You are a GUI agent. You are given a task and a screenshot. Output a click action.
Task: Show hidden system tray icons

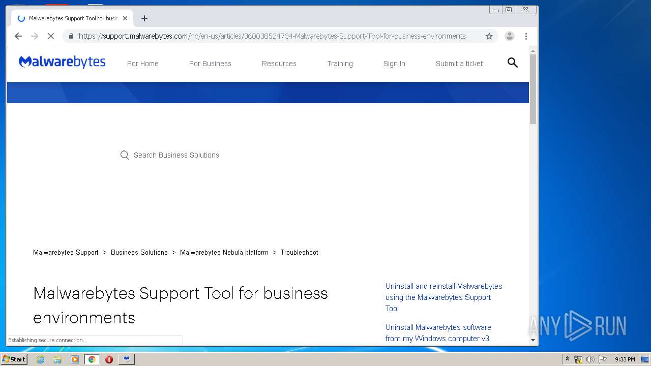tap(567, 359)
